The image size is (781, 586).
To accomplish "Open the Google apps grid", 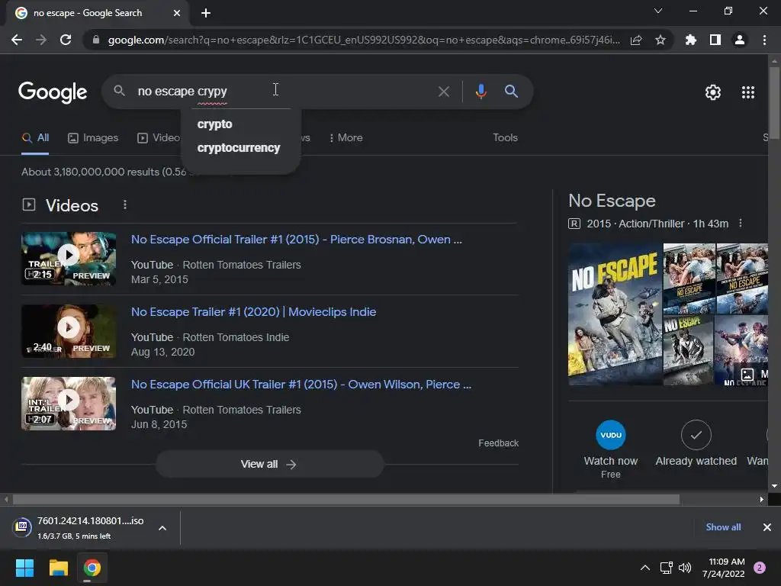I will click(747, 92).
